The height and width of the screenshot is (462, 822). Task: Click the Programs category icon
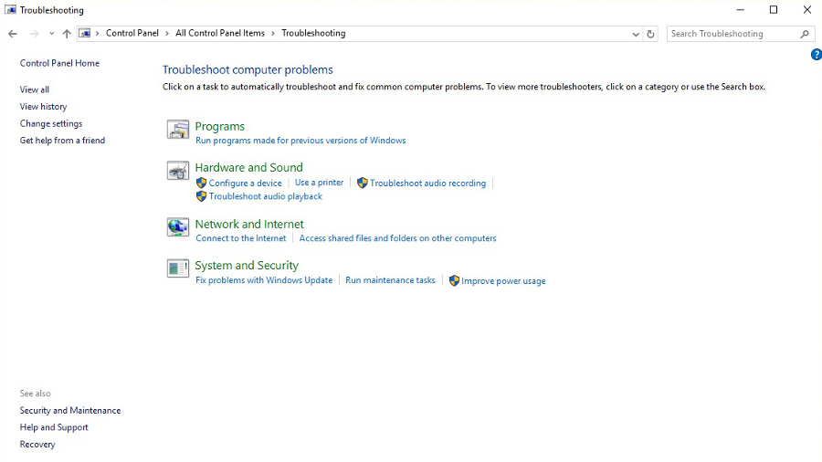(x=178, y=130)
